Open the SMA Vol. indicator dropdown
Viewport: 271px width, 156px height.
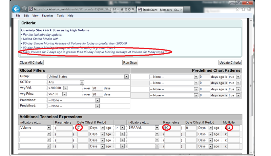click(x=143, y=128)
